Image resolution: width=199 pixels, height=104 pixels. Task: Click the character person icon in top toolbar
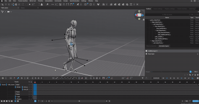[x=42, y=4]
